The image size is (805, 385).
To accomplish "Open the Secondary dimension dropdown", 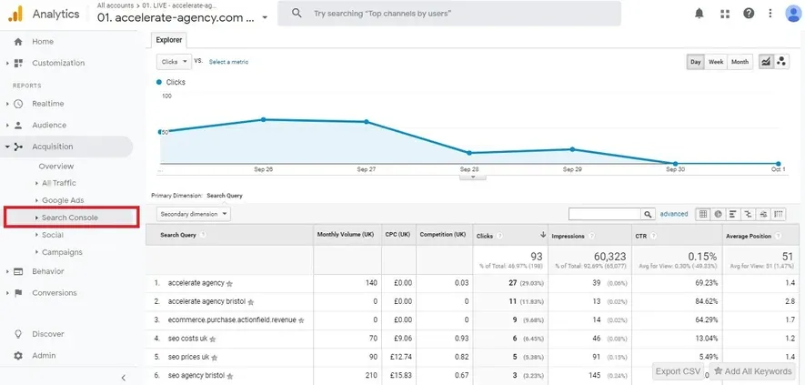I will [x=194, y=214].
